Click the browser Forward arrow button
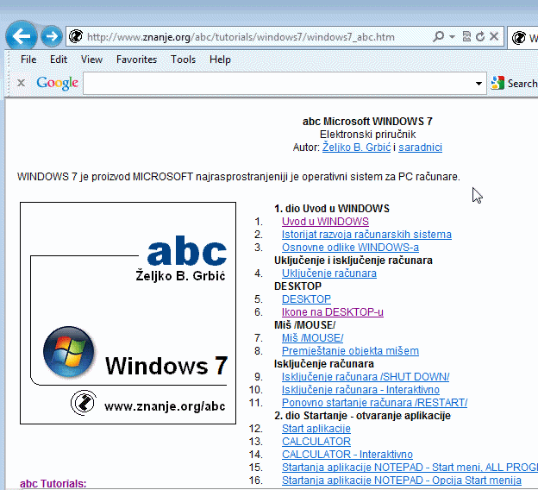This screenshot has width=538, height=490. point(52,36)
